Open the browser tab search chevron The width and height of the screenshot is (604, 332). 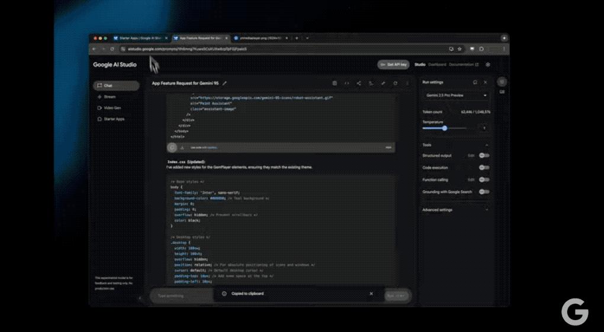[307, 38]
